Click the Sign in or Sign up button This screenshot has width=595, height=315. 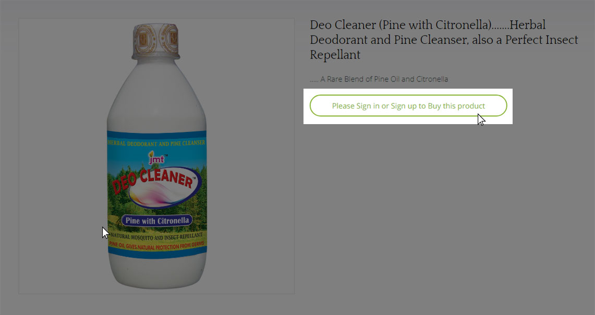tap(408, 105)
